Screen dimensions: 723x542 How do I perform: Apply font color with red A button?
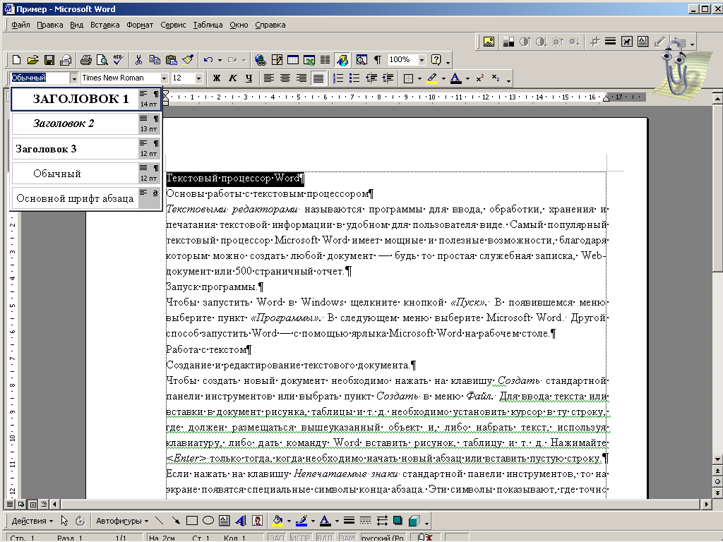(455, 78)
